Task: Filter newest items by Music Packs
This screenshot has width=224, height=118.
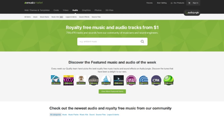Action: click(73, 115)
